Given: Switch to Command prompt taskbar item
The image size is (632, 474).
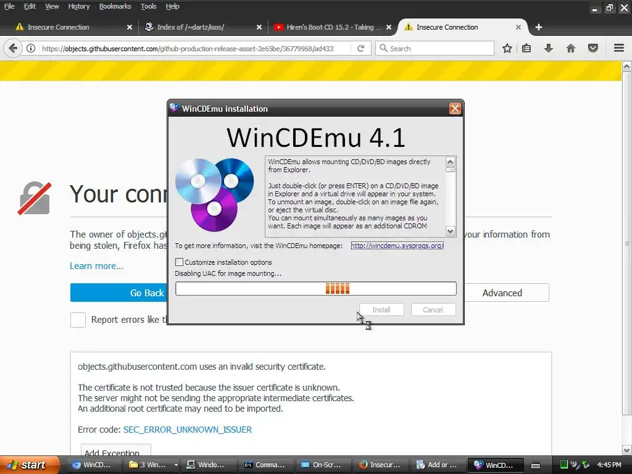Looking at the screenshot, I should click(264, 465).
